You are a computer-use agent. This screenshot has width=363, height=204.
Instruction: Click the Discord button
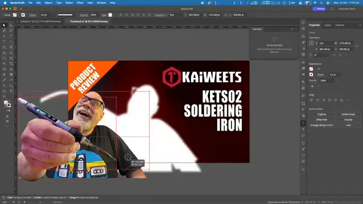pos(319,9)
